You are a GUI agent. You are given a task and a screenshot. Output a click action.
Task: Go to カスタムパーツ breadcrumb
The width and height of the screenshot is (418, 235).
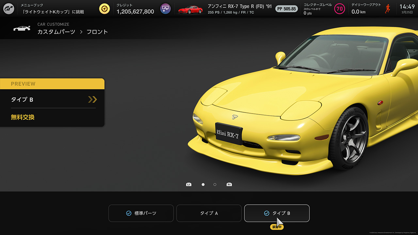pyautogui.click(x=56, y=32)
